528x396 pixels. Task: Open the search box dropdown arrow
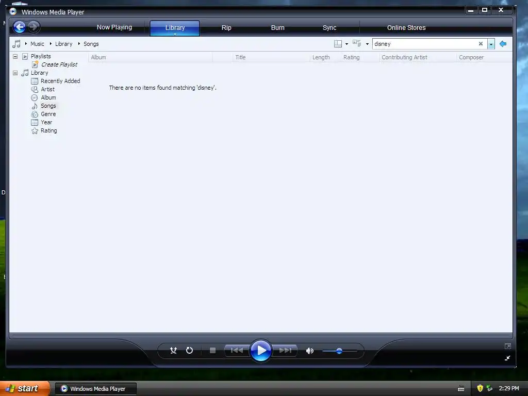coord(491,44)
